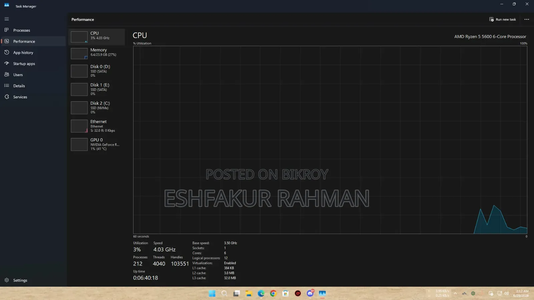
Task: Select CPU in the resource list
Action: [97, 37]
